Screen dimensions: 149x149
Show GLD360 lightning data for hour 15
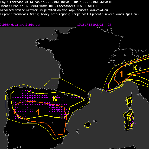click(x=79, y=25)
